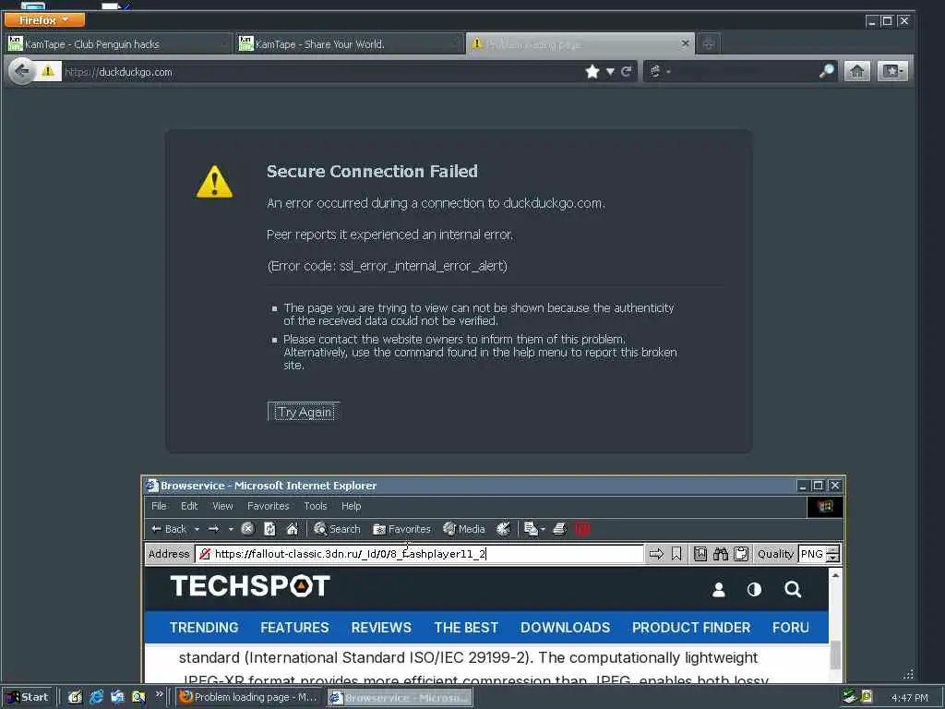Open the Edit menu in Internet Explorer

[x=189, y=506]
